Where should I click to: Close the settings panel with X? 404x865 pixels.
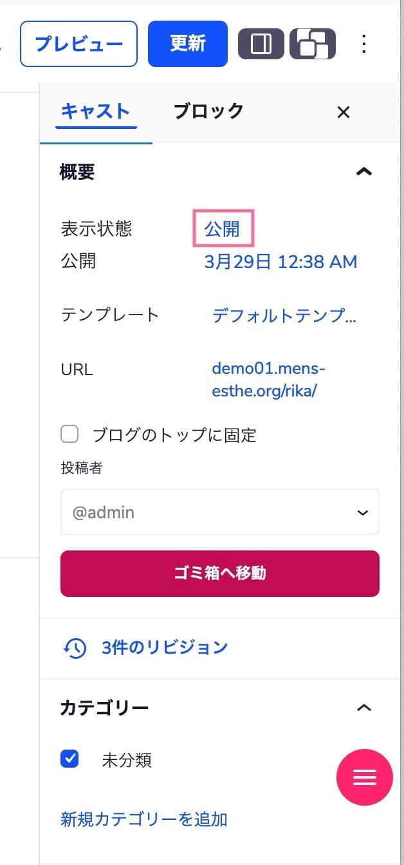344,112
